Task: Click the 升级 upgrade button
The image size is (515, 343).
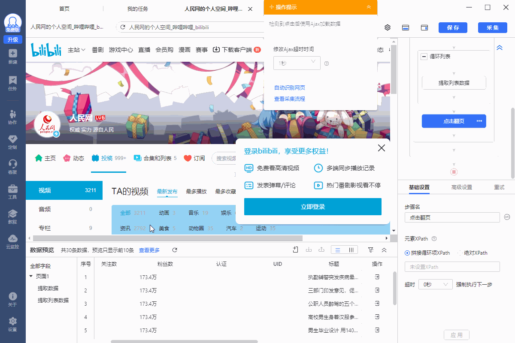Action: click(x=12, y=39)
